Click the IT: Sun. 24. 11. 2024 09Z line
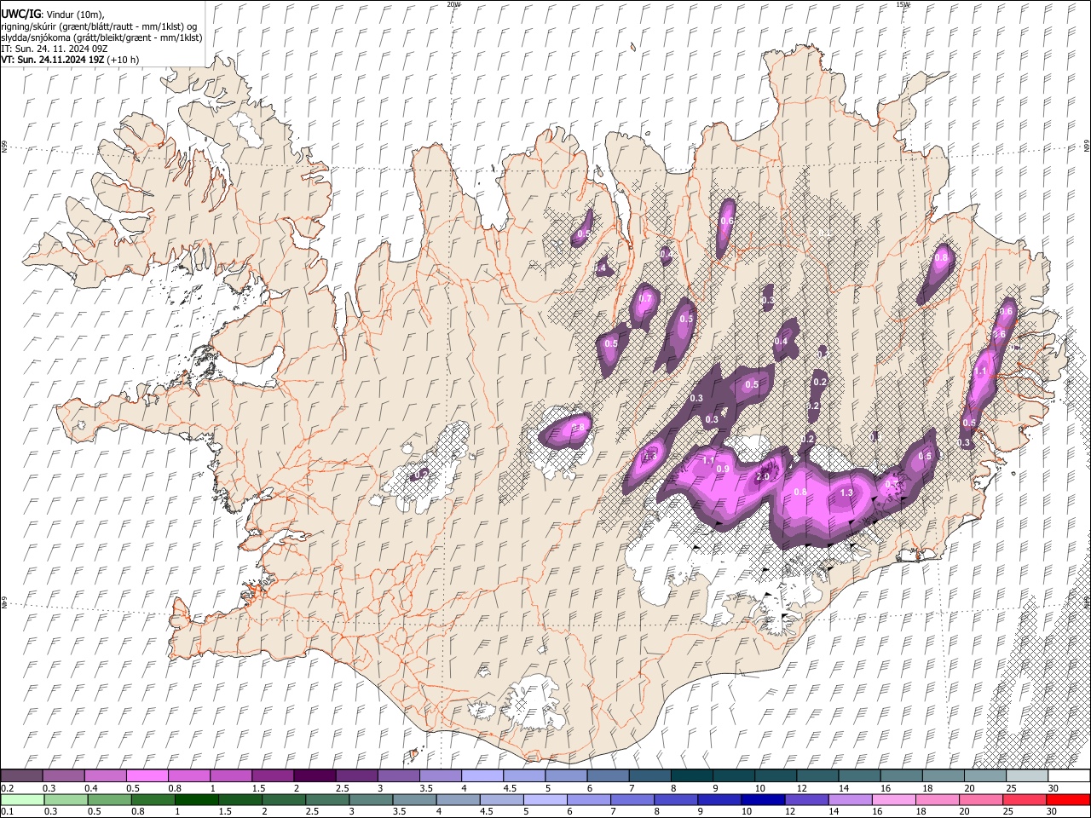The image size is (1091, 818). [x=55, y=49]
